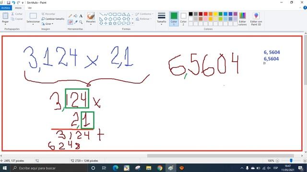Click the Redo arrow in quick access toolbar
Image resolution: width=307 pixels, height=172 pixels.
pyautogui.click(x=18, y=2)
